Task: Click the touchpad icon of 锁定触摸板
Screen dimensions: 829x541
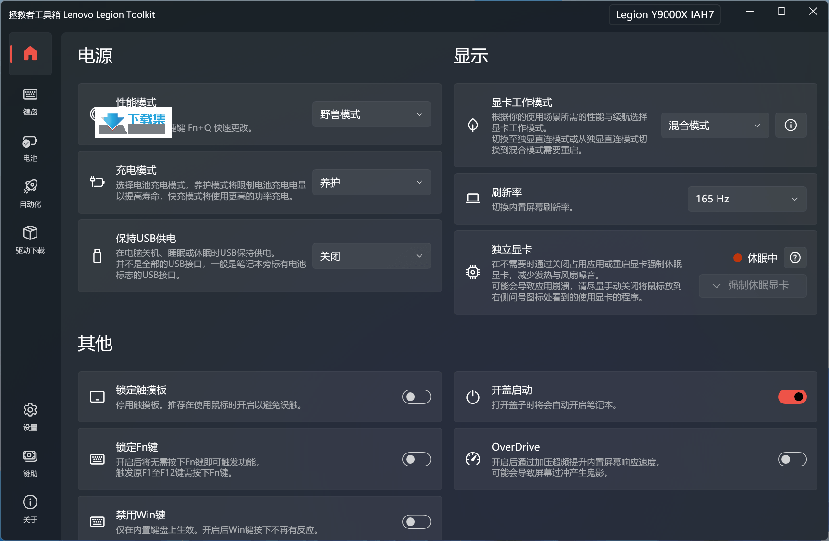Action: click(x=97, y=397)
